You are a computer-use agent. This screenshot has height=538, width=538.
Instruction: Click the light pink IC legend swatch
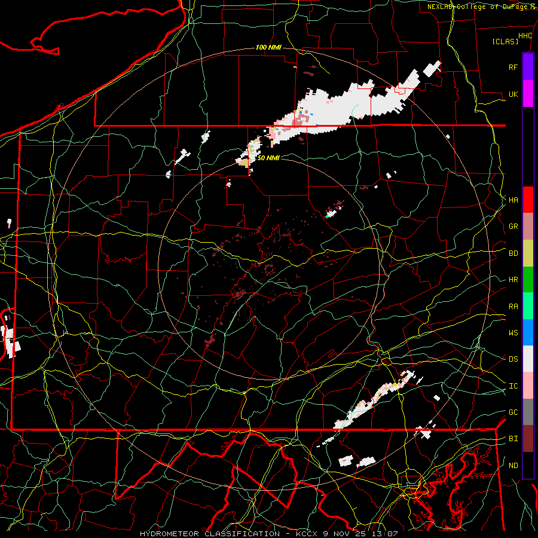pos(528,386)
